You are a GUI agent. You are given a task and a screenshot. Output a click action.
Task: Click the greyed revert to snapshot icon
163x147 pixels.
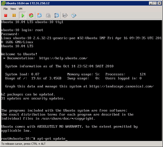48,15
